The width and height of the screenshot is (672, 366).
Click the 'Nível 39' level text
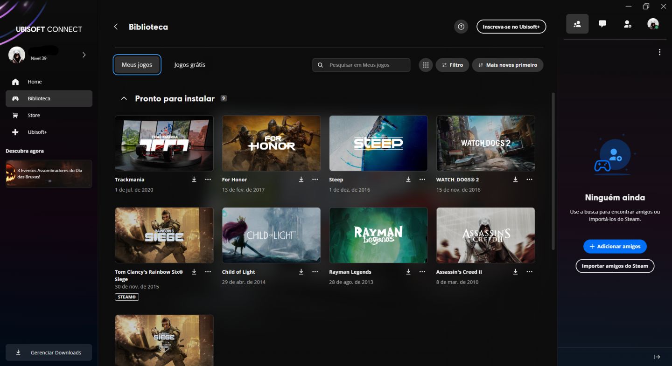(38, 58)
